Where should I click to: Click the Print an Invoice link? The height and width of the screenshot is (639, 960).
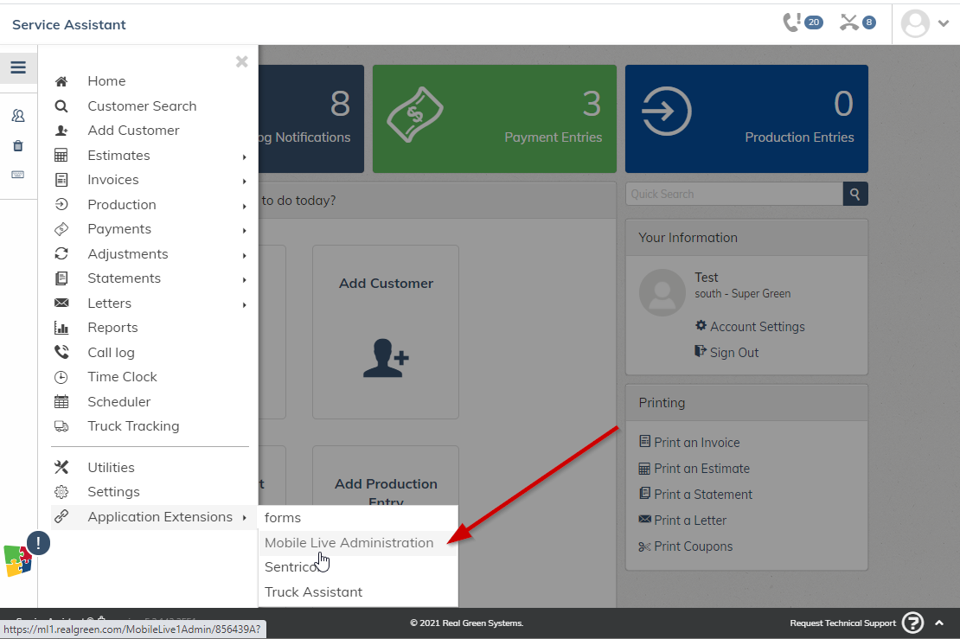click(696, 443)
